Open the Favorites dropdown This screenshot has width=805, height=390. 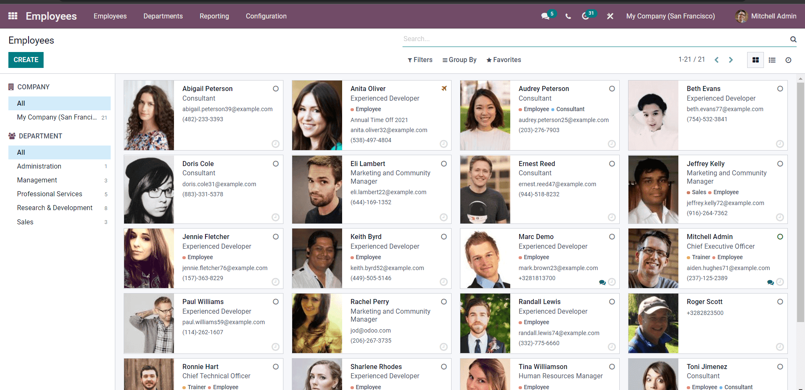point(504,60)
